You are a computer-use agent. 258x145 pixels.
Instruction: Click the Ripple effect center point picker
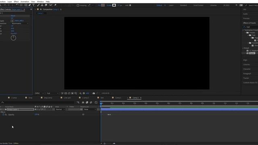12,21
